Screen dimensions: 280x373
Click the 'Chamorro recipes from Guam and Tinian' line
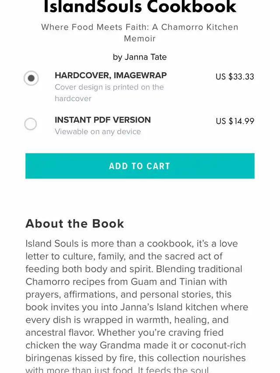coord(126,282)
